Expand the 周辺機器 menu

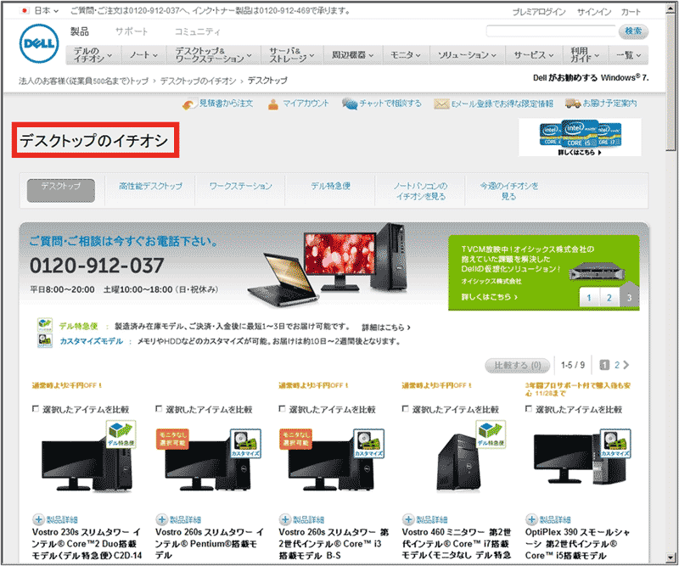click(x=352, y=55)
